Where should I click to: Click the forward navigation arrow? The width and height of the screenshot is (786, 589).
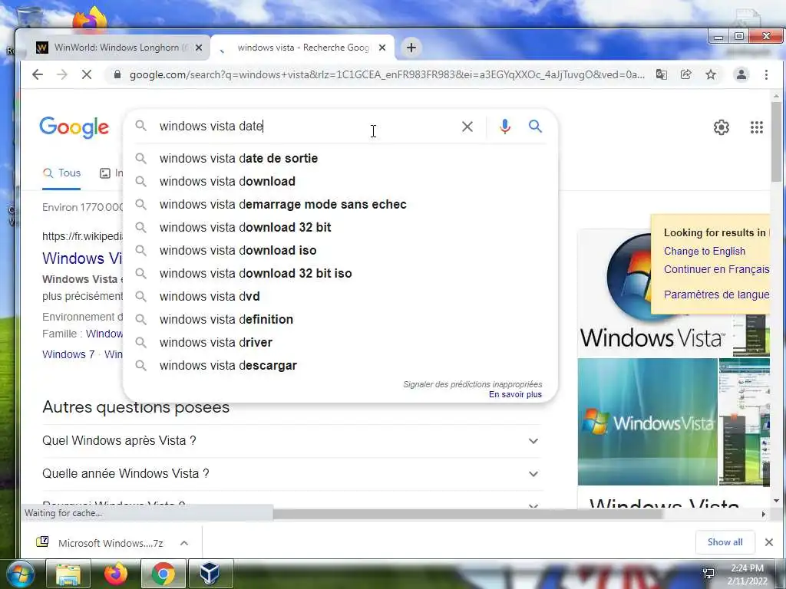pos(62,74)
